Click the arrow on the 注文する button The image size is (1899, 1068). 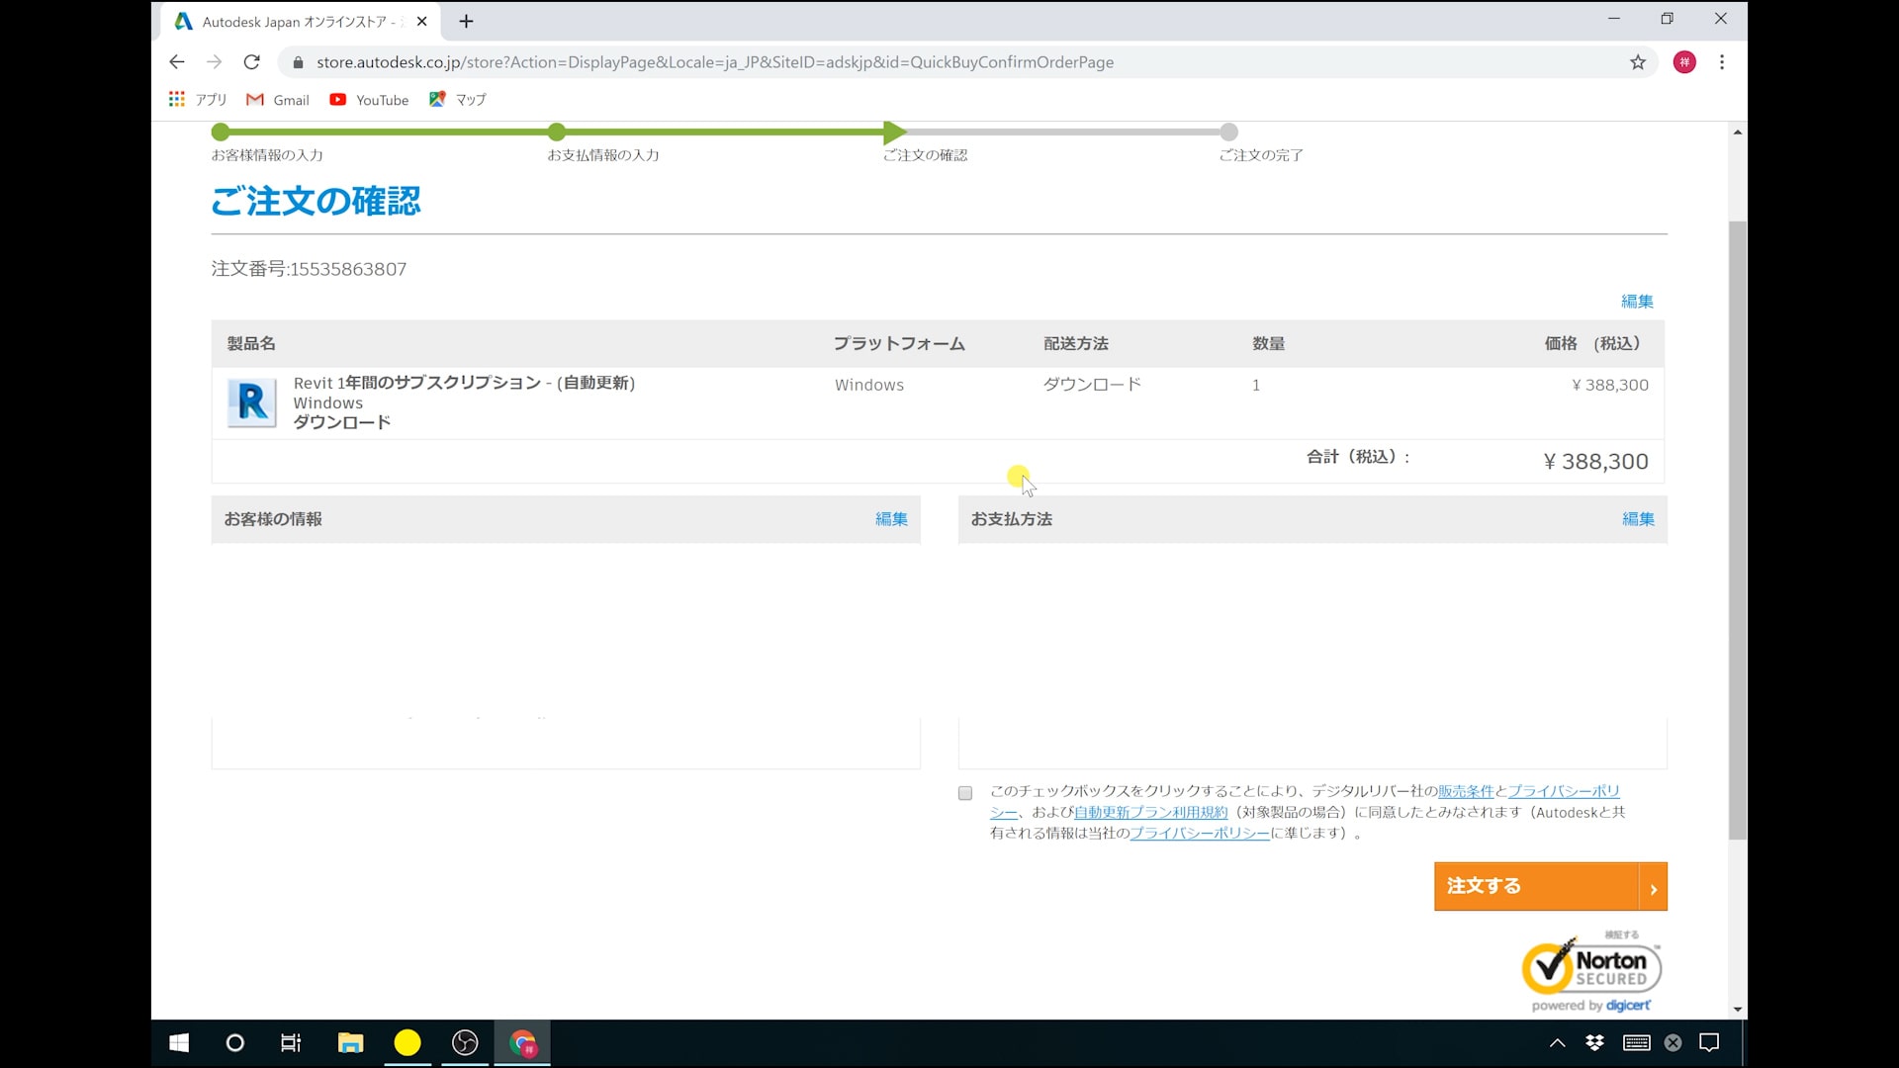point(1653,887)
